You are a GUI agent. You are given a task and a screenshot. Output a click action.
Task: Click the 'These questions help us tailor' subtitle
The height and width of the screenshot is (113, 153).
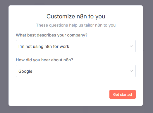pos(76,25)
